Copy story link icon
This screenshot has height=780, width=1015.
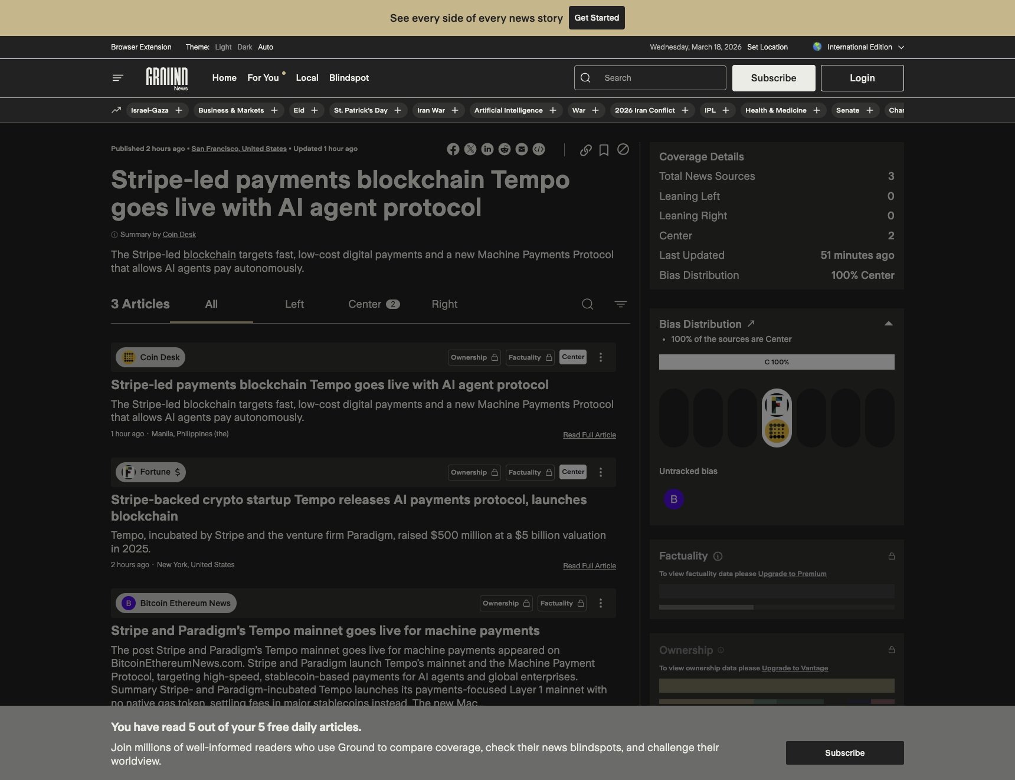point(585,150)
